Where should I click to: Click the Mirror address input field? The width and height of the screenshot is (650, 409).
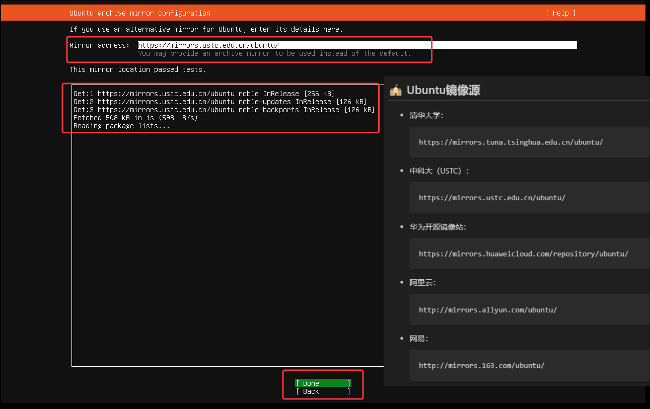click(356, 45)
